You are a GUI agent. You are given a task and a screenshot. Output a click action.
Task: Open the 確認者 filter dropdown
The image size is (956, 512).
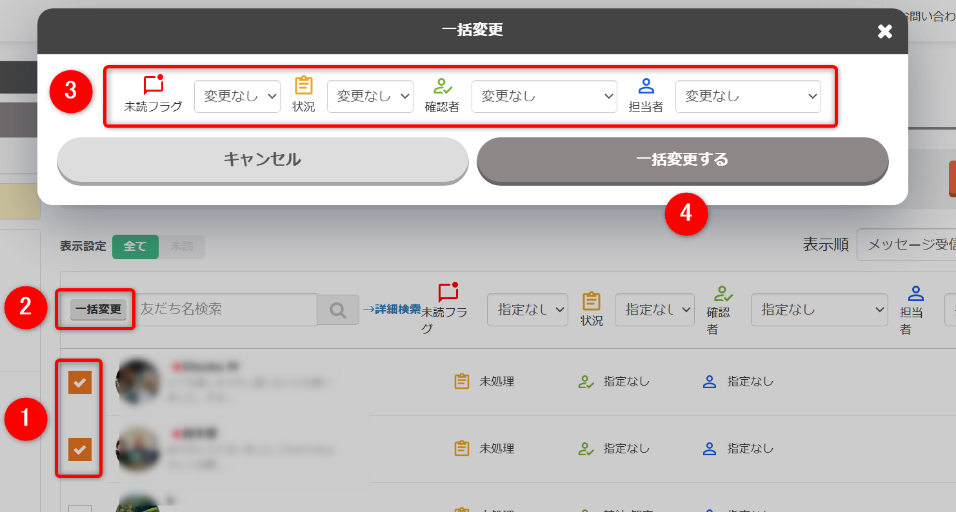(819, 310)
